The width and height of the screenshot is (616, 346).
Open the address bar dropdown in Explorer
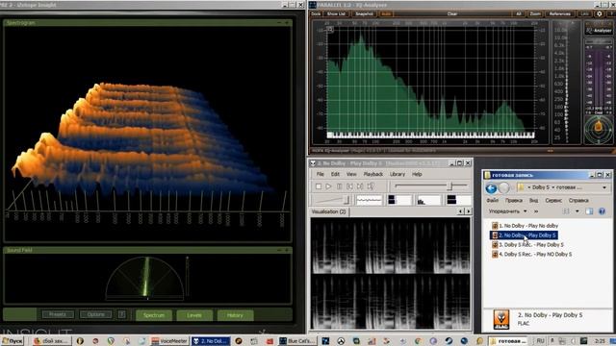pyautogui.click(x=604, y=188)
